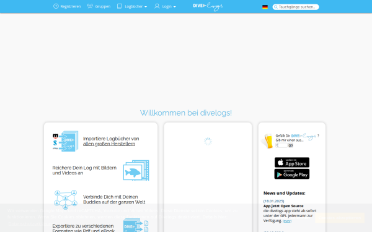This screenshot has height=232, width=372.
Task: Click the buddies network icon
Action: pyautogui.click(x=66, y=199)
